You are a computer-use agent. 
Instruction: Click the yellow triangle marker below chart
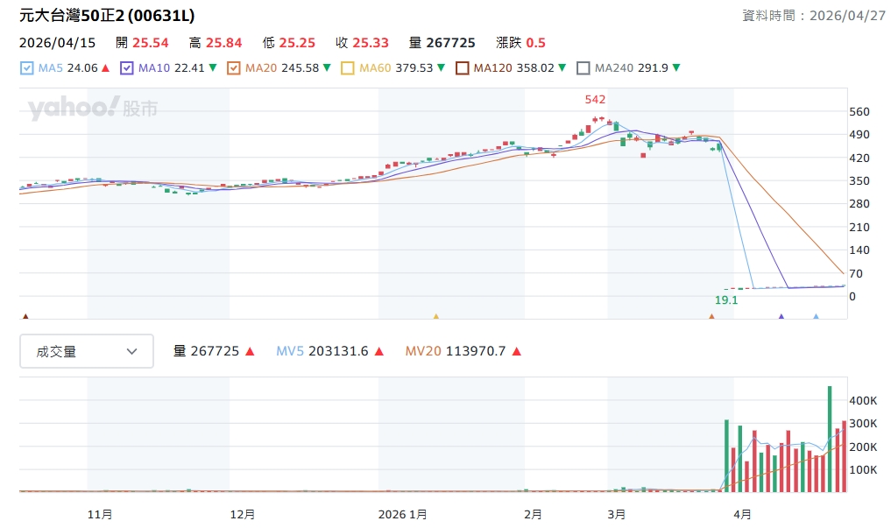pyautogui.click(x=436, y=317)
